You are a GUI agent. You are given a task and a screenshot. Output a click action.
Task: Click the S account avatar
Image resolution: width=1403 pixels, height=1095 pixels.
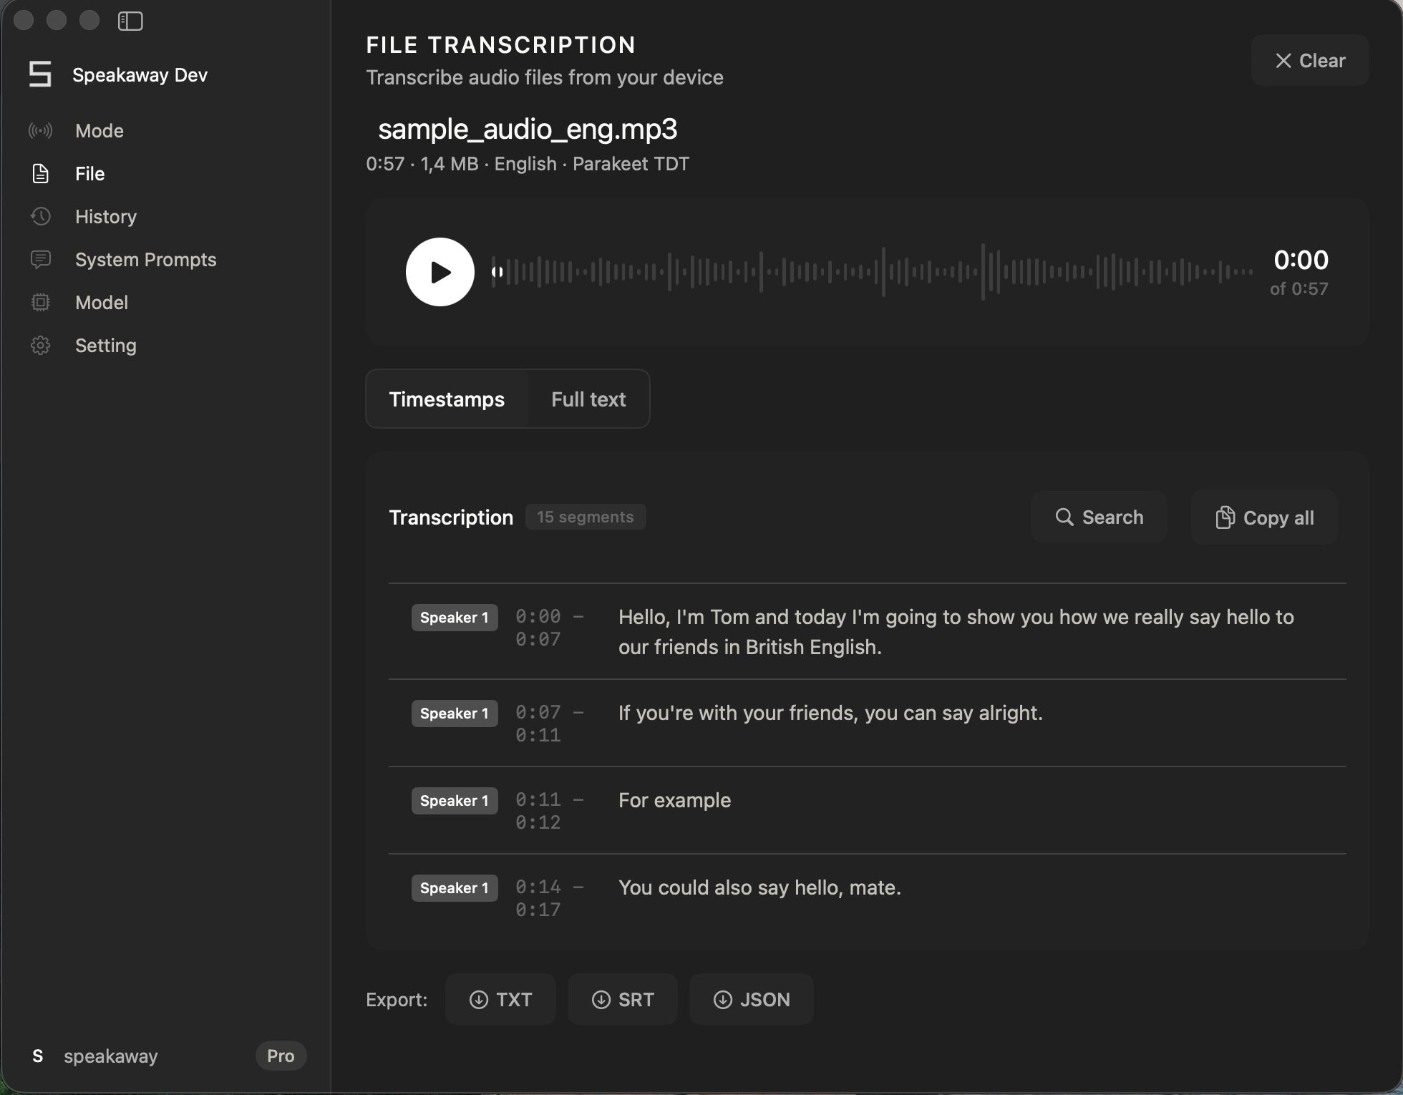pos(38,1056)
